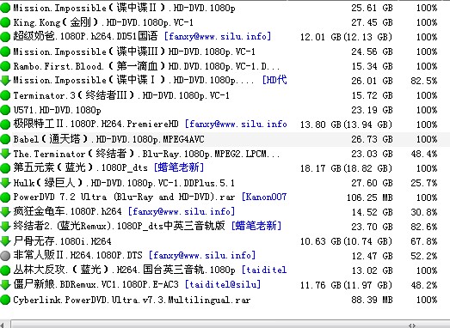This screenshot has height=328, width=450.
Task: Click the 非常人贩II.H264.1080P.DTS torrent name
Action: pyautogui.click(x=77, y=256)
